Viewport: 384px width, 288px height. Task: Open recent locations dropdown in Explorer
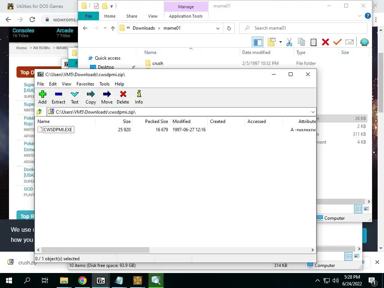[x=105, y=28]
